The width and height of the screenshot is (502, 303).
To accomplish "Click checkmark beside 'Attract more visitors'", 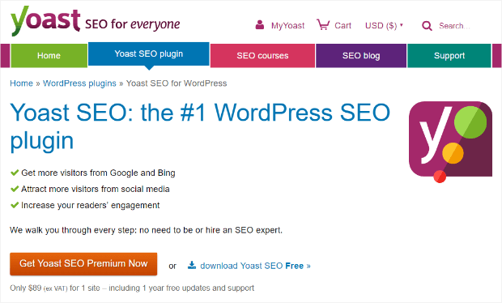I will coord(15,189).
